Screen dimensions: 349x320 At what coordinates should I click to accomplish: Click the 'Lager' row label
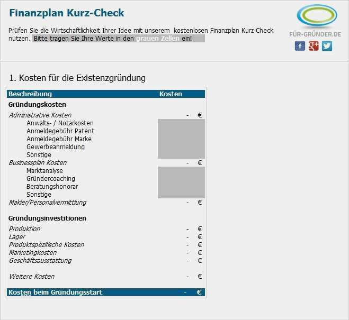coord(17,237)
